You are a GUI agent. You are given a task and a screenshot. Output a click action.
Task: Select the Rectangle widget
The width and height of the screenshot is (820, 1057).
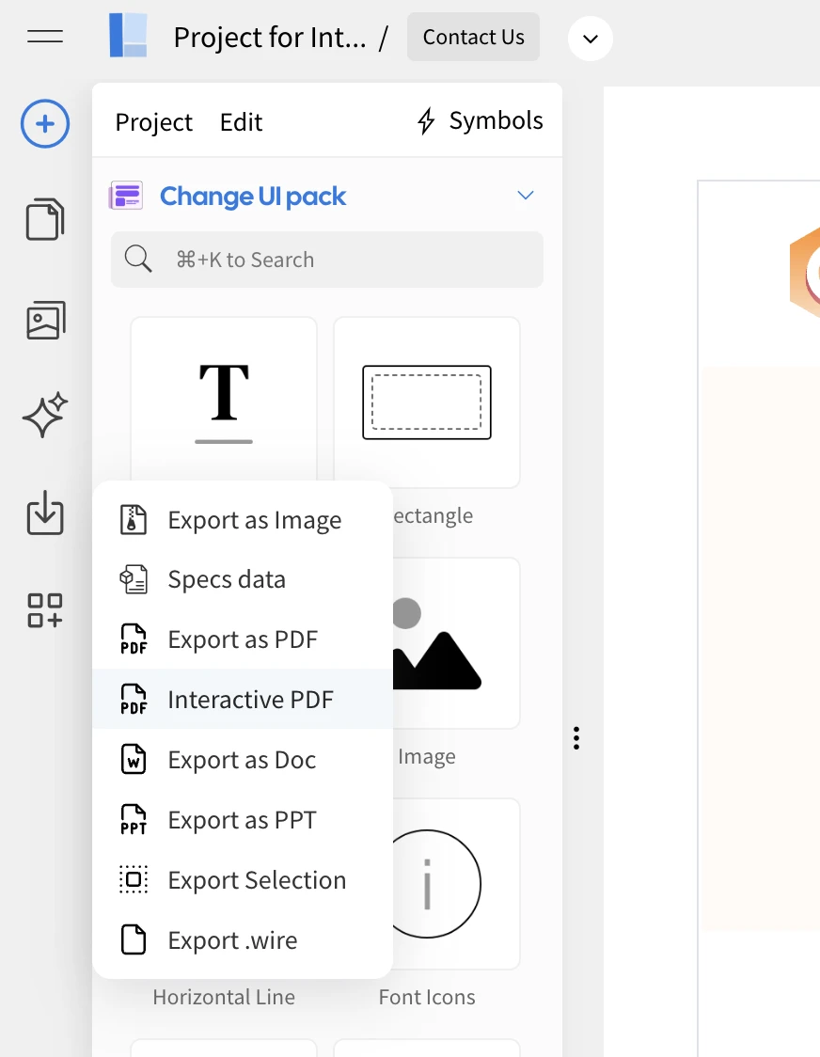[x=426, y=402]
